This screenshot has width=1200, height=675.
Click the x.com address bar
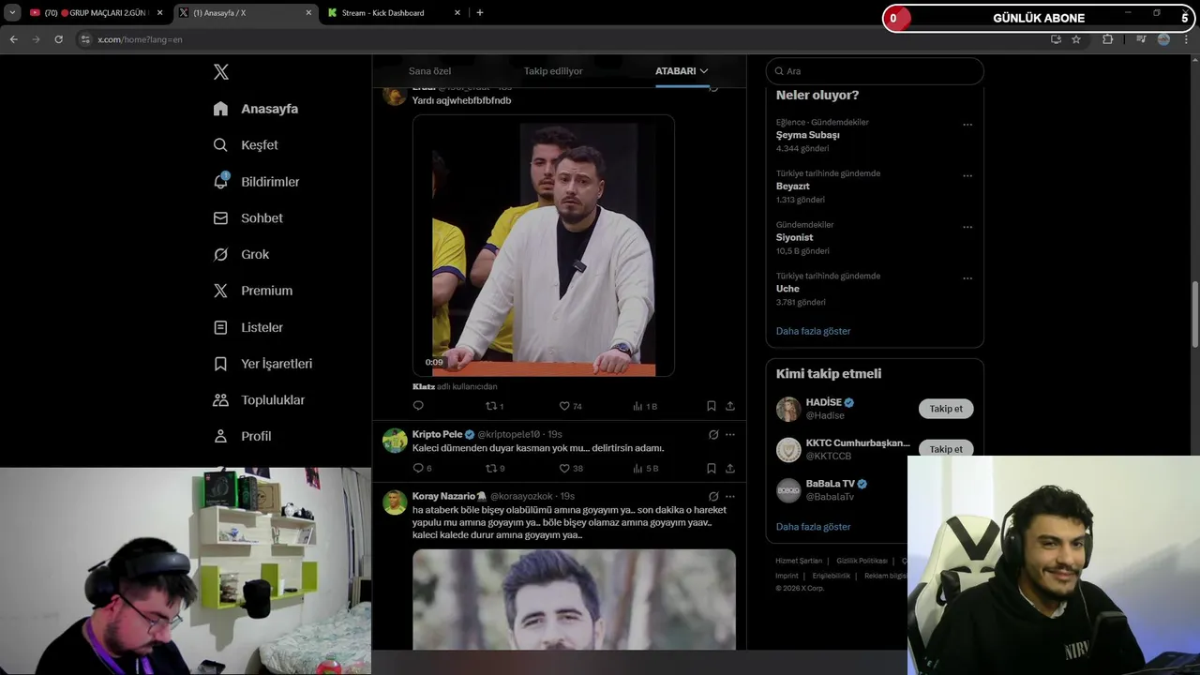click(562, 39)
